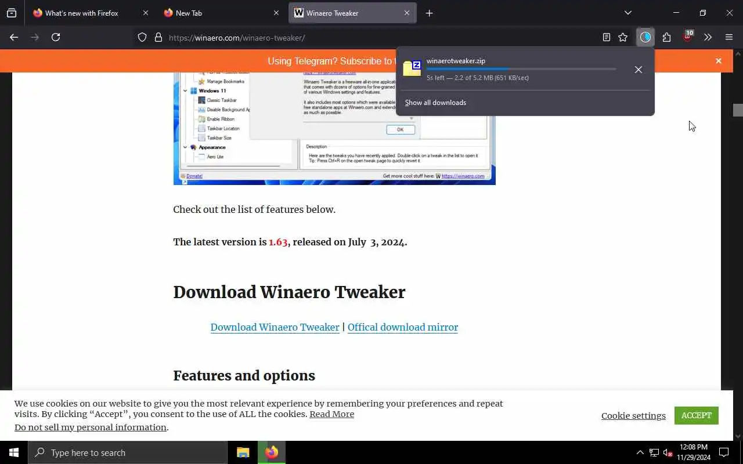
Task: Click the 1.63 version number text
Action: [278, 242]
